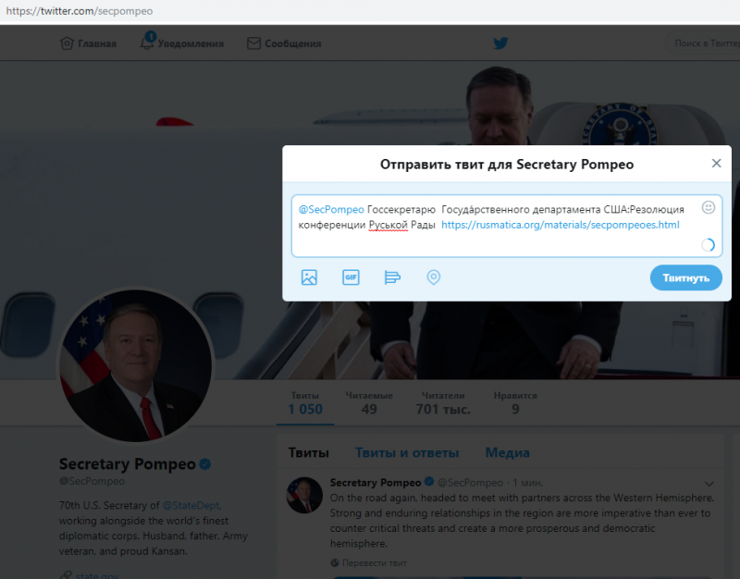Click the Твитнуть button
Viewport: 740px width, 579px height.
[685, 278]
